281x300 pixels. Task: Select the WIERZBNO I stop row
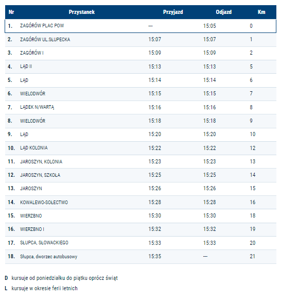(140, 229)
